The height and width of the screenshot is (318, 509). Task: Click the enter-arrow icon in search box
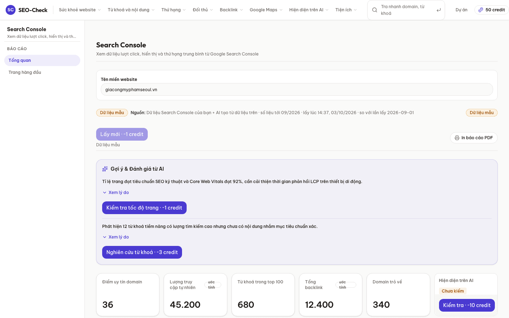point(439,10)
